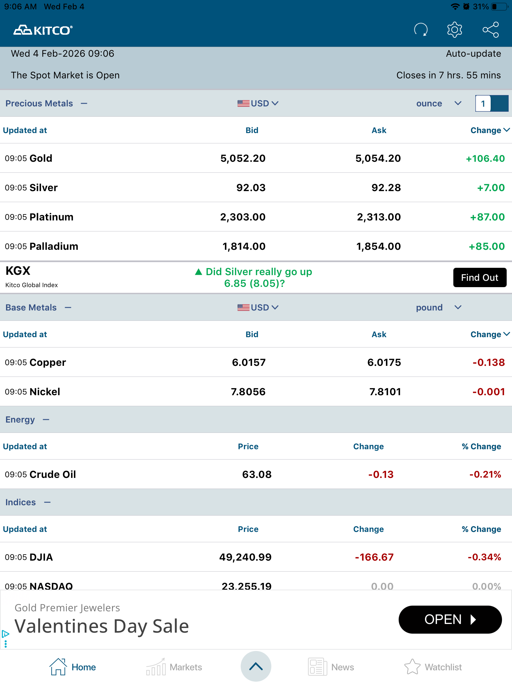
Task: Open settings via the gear icon
Action: [455, 30]
